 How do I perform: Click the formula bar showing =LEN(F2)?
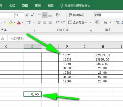(65, 38)
